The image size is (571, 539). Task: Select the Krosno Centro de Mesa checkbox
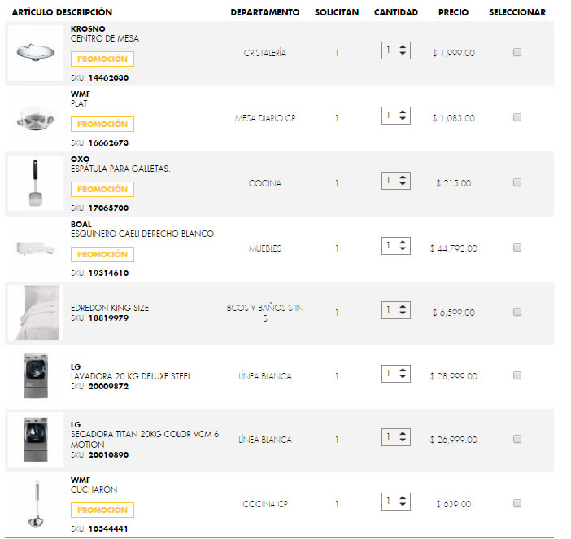[517, 53]
